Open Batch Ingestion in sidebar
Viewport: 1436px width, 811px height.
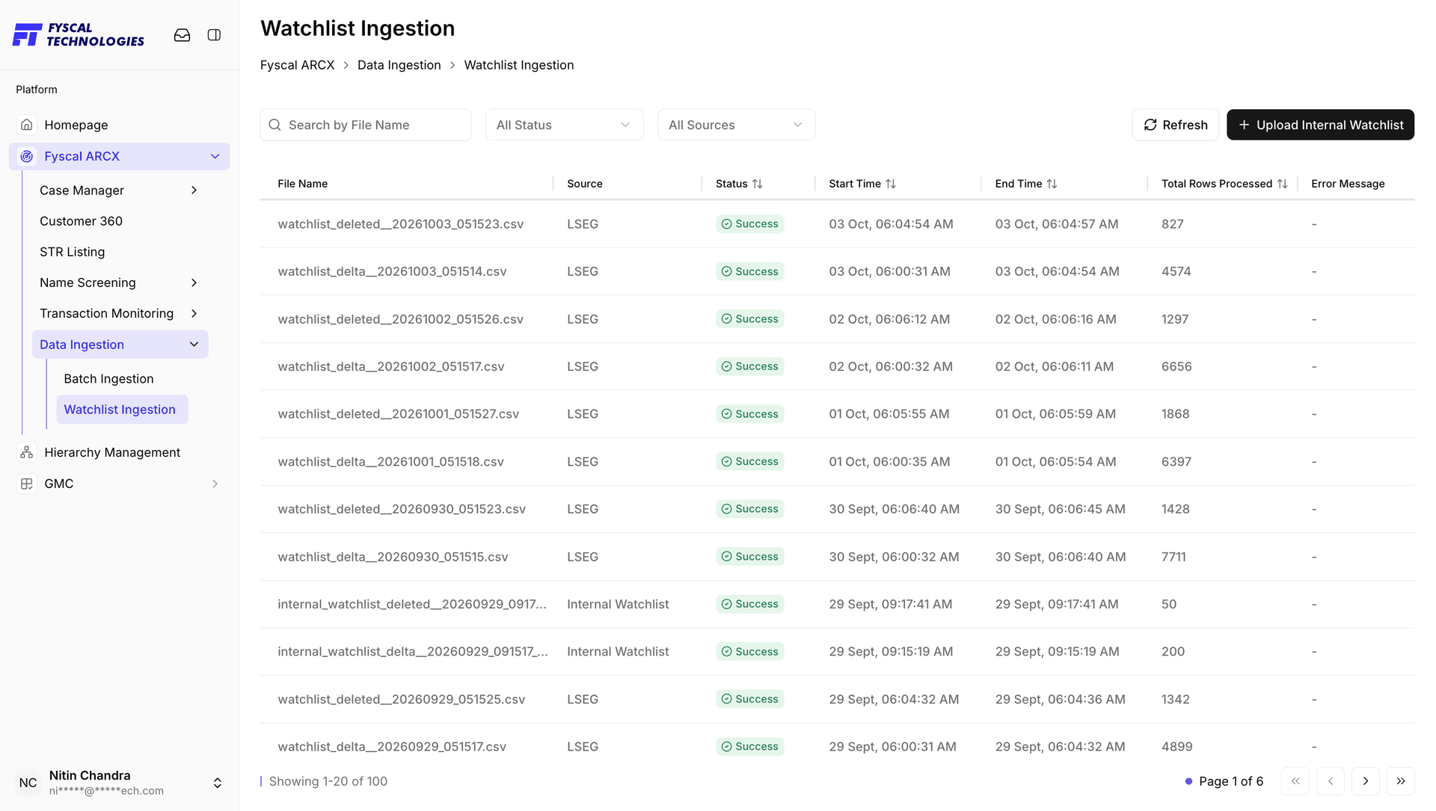tap(108, 379)
